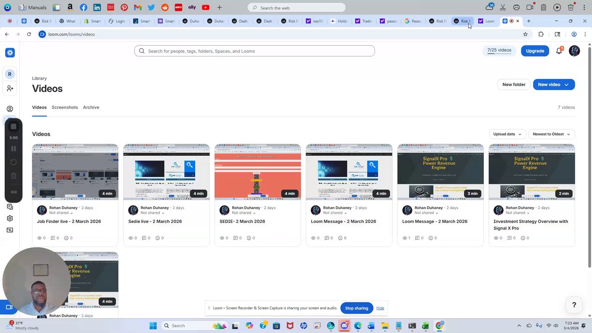Expand Not shared on Job Finder live
This screenshot has height=333, width=592.
(x=61, y=213)
